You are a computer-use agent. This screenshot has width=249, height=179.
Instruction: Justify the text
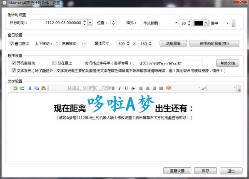click(x=161, y=88)
